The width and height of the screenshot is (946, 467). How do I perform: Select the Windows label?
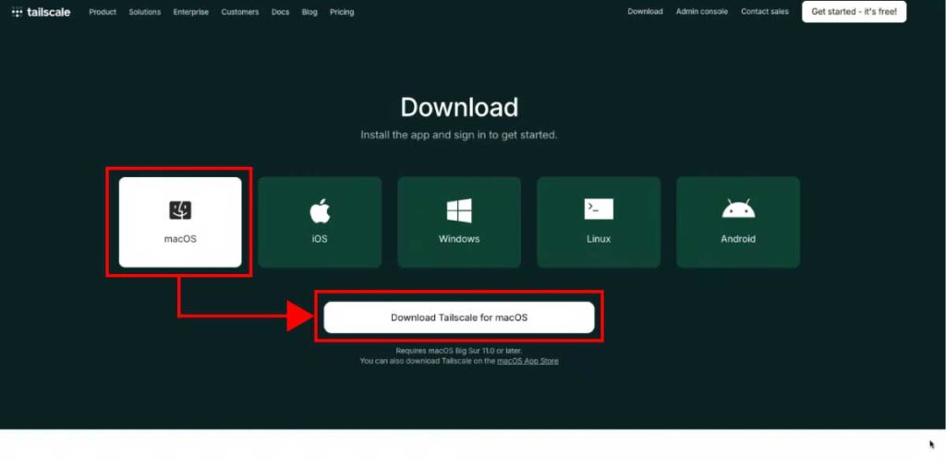(x=459, y=239)
